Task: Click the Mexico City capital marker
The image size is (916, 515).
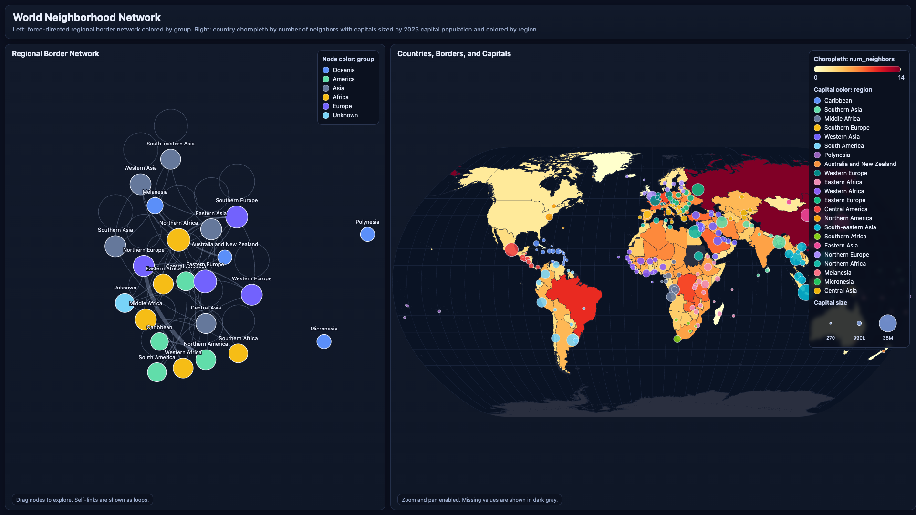Action: [x=511, y=249]
